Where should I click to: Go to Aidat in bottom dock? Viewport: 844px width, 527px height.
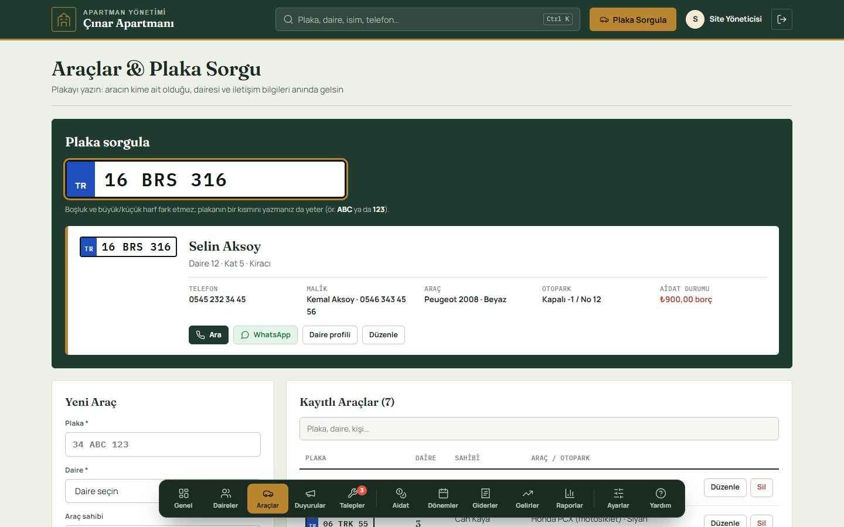[401, 498]
